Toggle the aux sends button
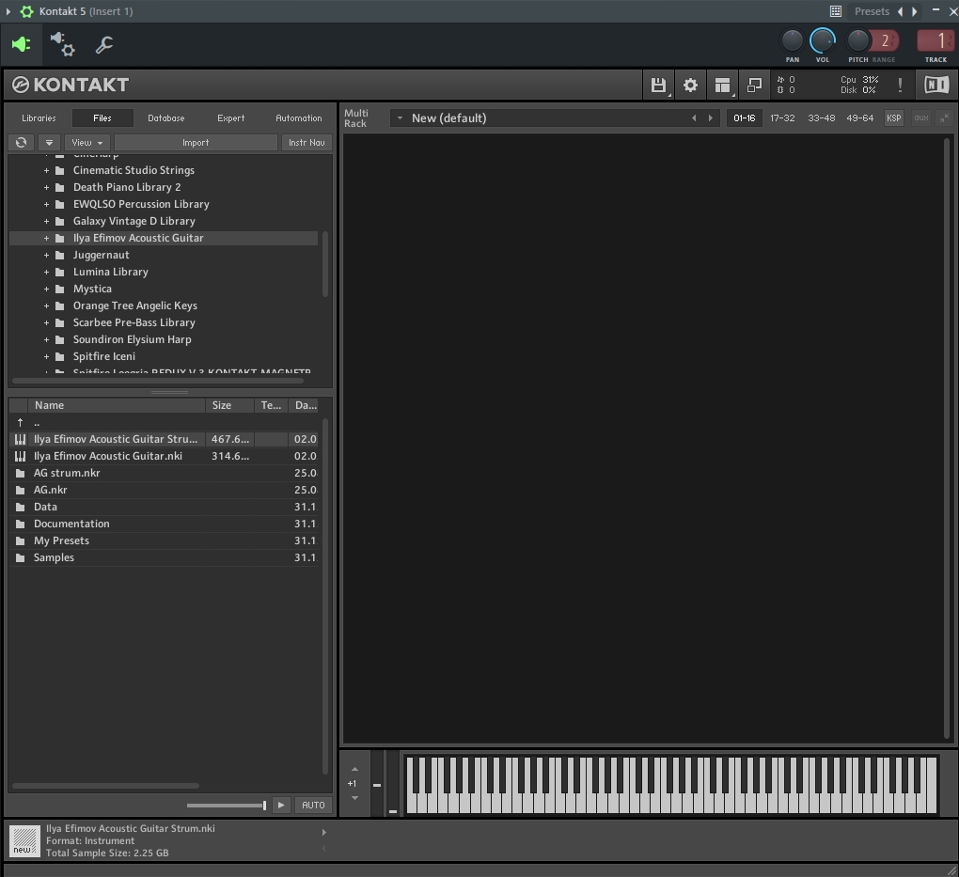 pyautogui.click(x=921, y=118)
